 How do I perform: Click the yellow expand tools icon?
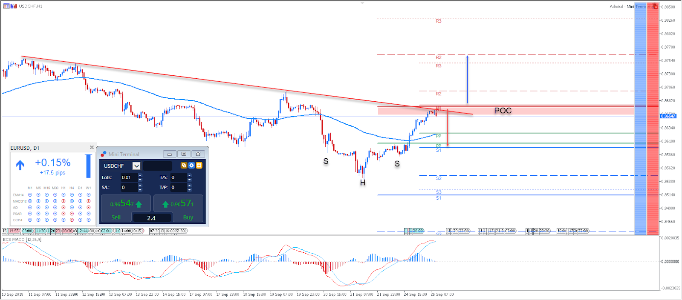199,166
